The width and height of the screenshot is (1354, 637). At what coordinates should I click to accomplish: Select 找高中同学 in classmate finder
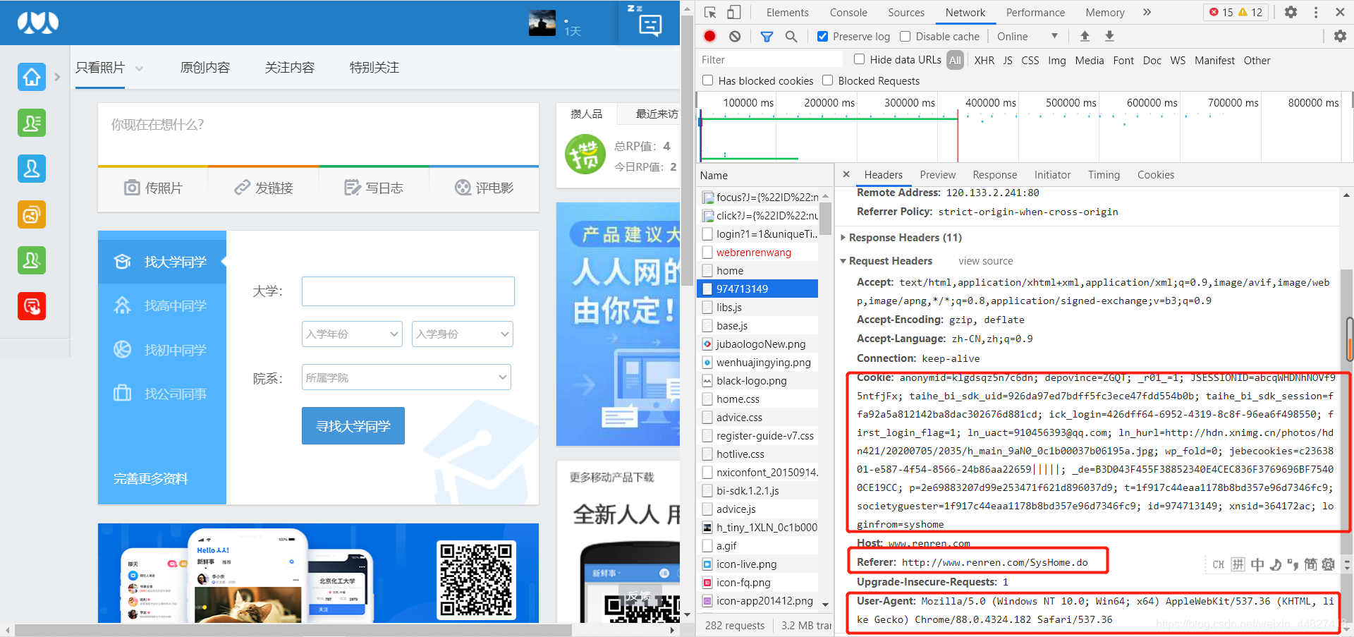click(162, 305)
